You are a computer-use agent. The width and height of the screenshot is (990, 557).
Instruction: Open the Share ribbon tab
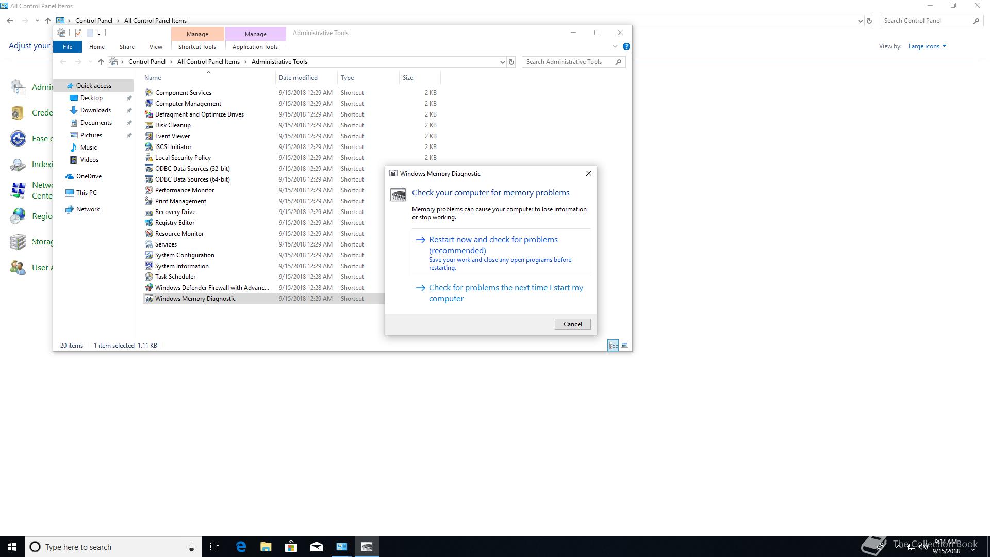127,47
